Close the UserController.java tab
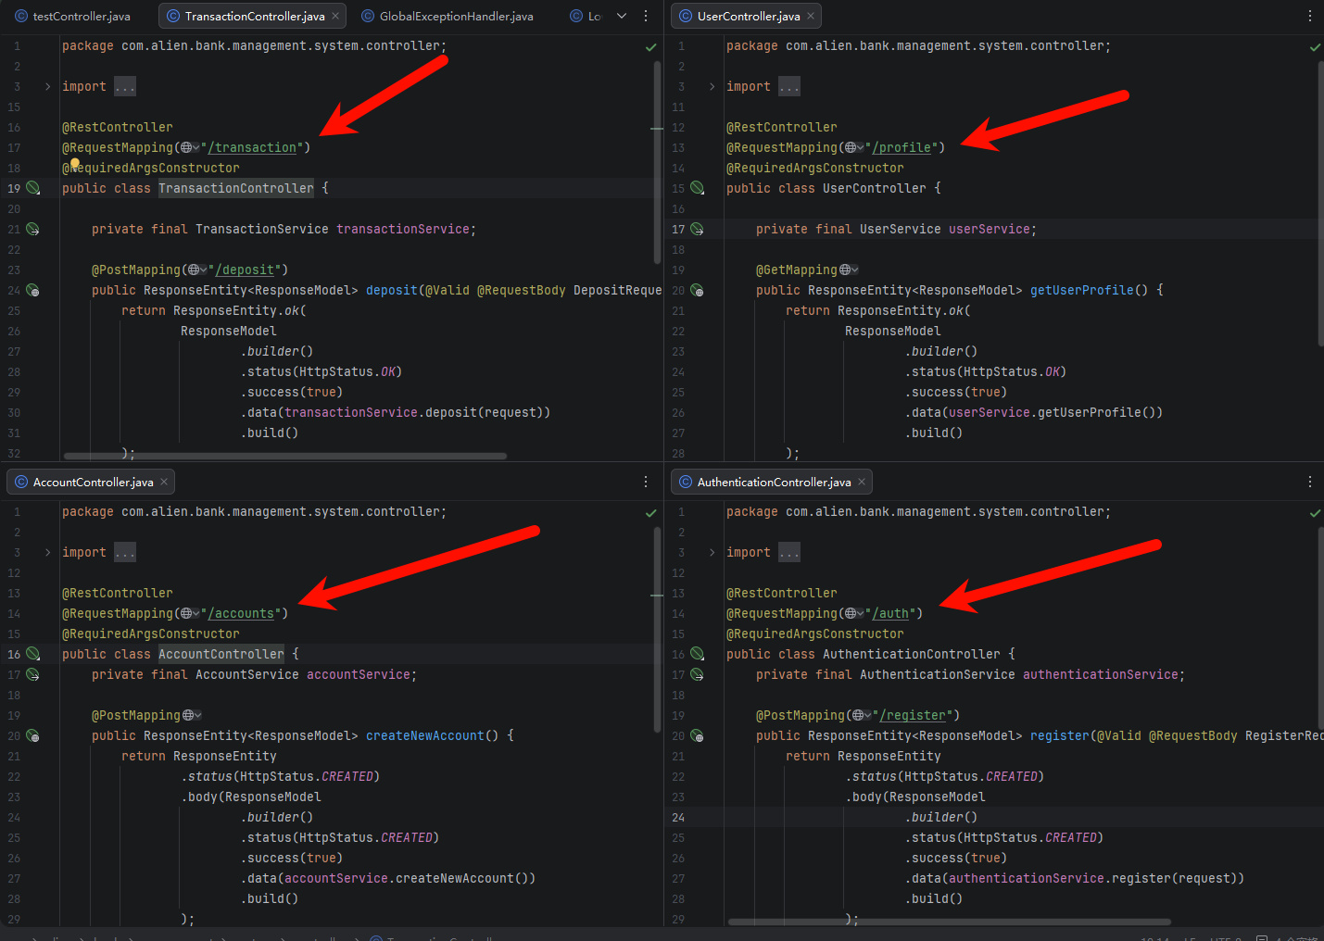1324x941 pixels. pyautogui.click(x=811, y=16)
